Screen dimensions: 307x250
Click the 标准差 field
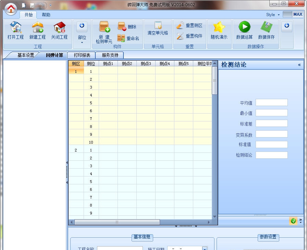click(272, 123)
